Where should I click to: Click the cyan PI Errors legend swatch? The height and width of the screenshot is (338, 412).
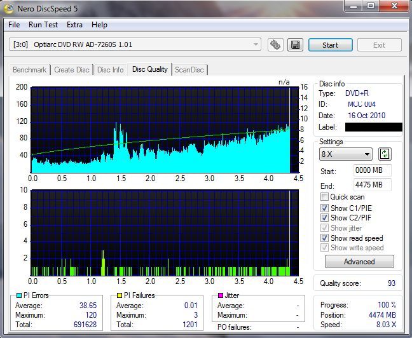(18, 295)
